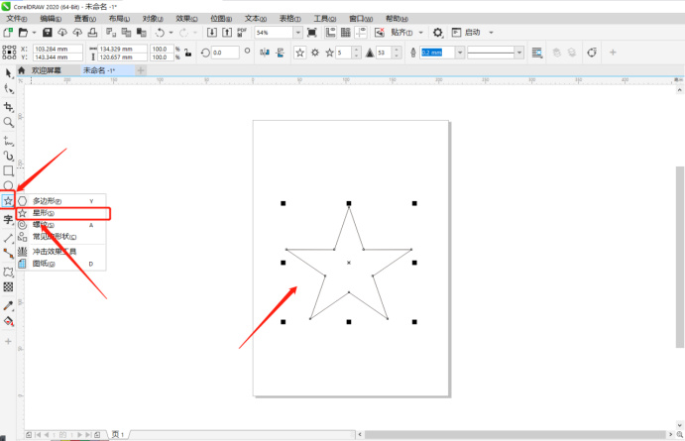Click the vertical scrollbar thumb
685x441 pixels.
(679, 257)
